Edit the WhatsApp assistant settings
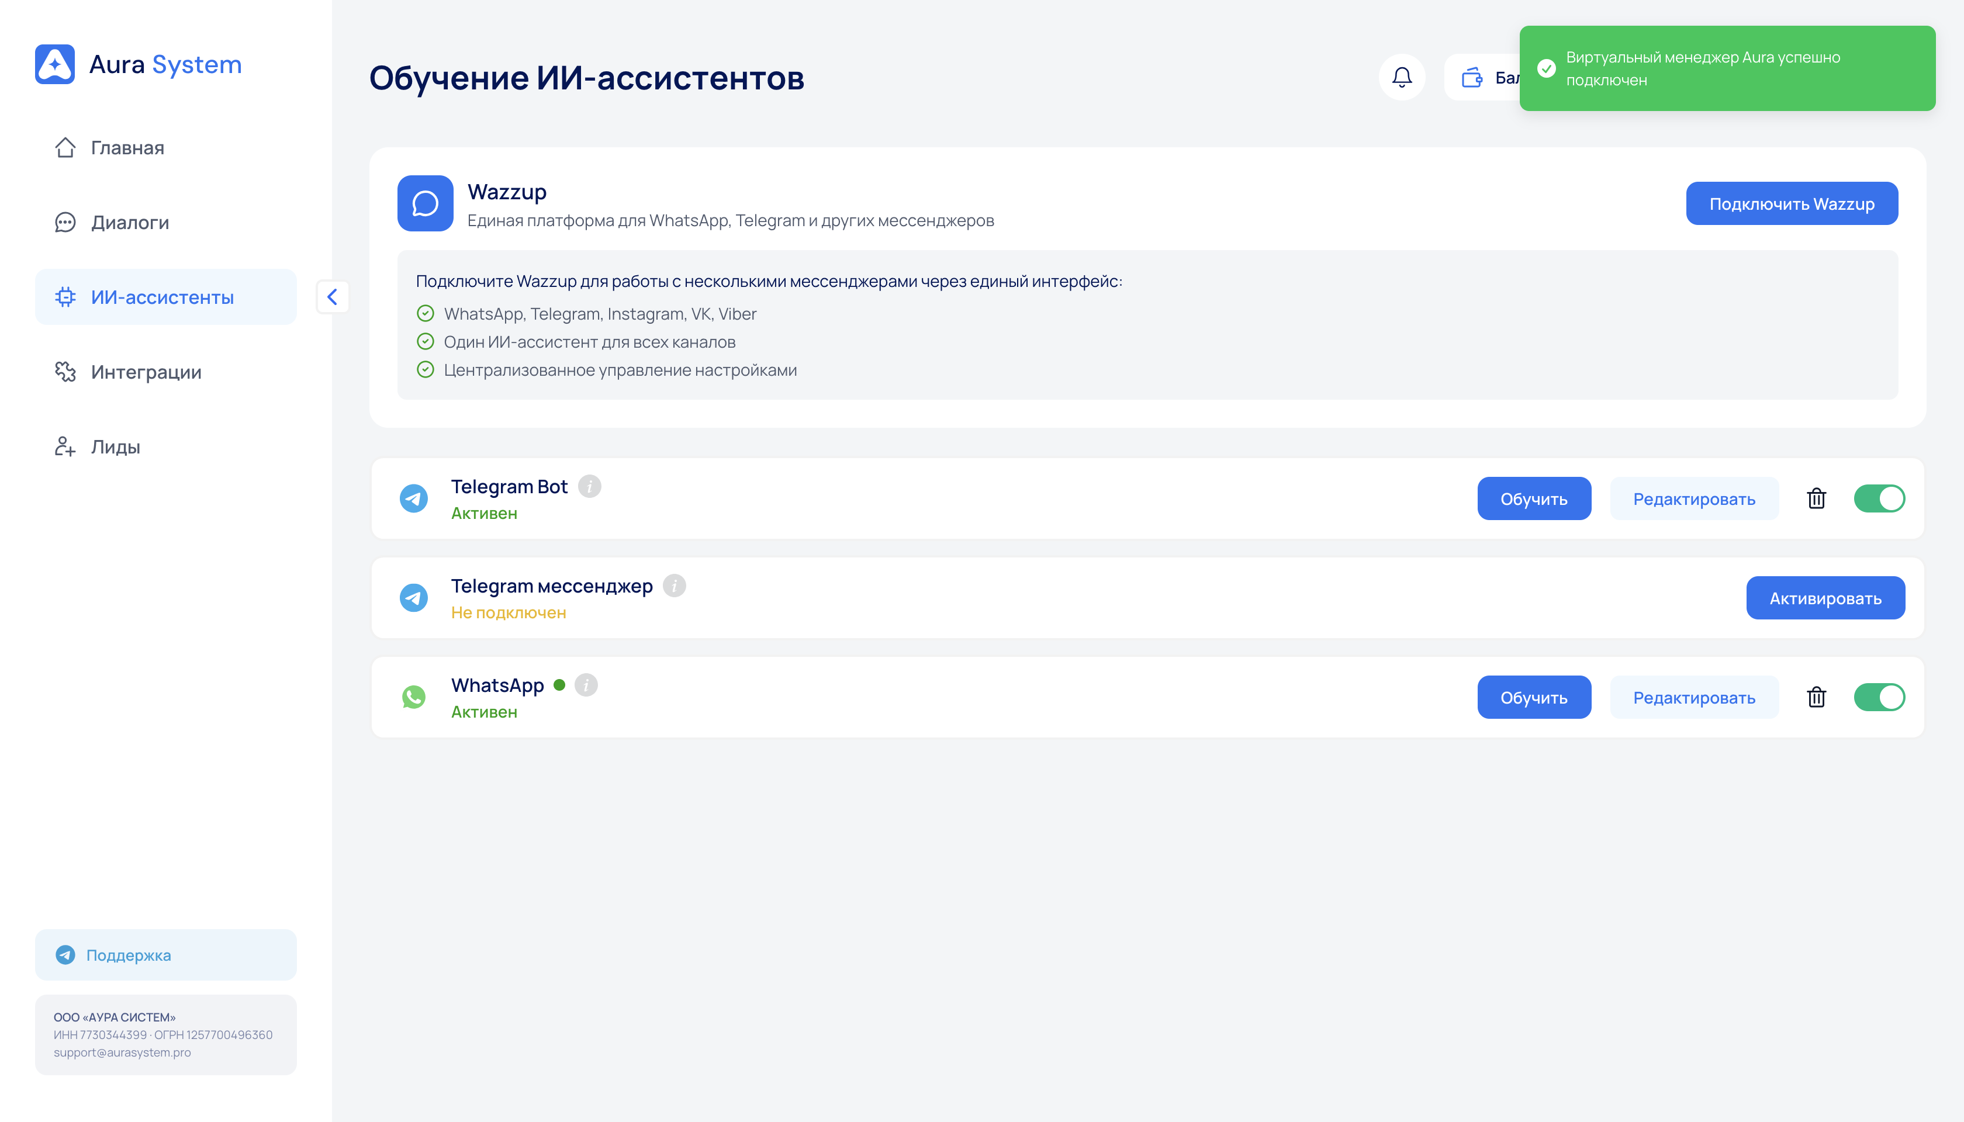 [x=1693, y=697]
